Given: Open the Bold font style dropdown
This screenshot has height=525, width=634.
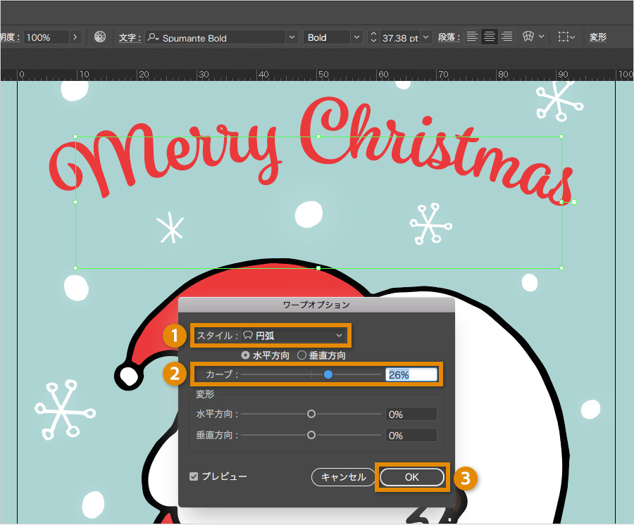Looking at the screenshot, I should point(356,37).
